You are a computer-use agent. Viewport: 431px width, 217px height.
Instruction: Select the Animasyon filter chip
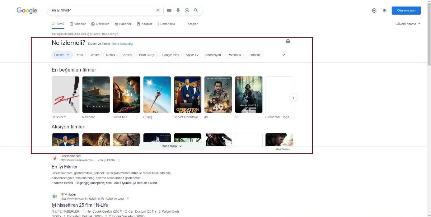point(213,55)
